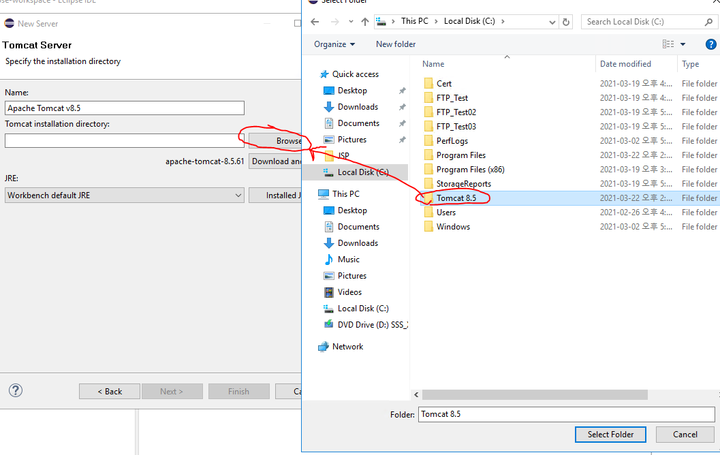The image size is (720, 455).
Task: Open New Server wizard help icon
Action: [16, 390]
